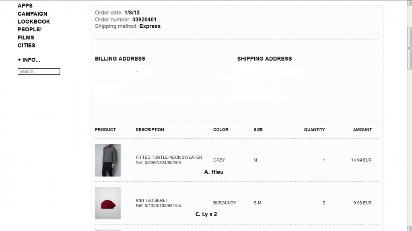Screen dimensions: 412x231
Task: Click the scrollbar up arrow
Action: point(410,2)
